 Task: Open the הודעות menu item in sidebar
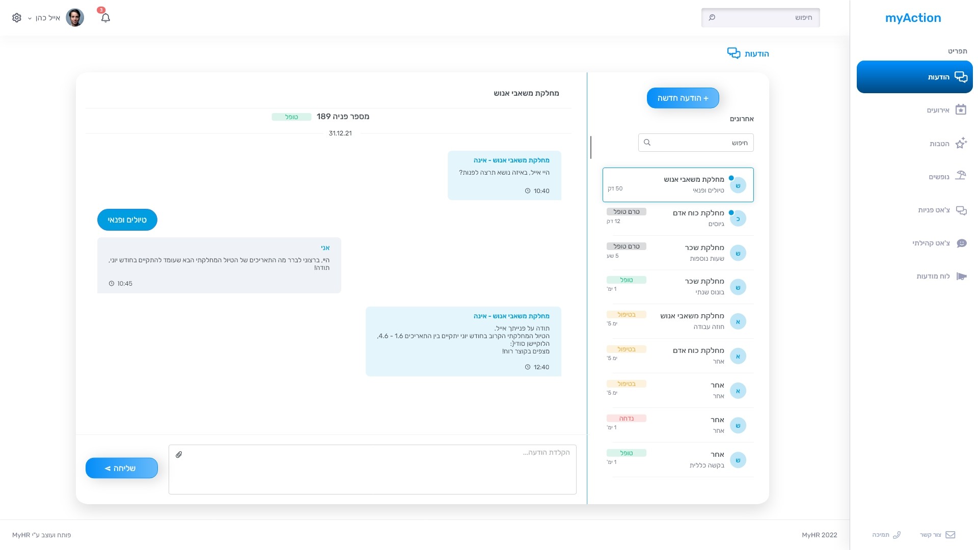tap(914, 77)
